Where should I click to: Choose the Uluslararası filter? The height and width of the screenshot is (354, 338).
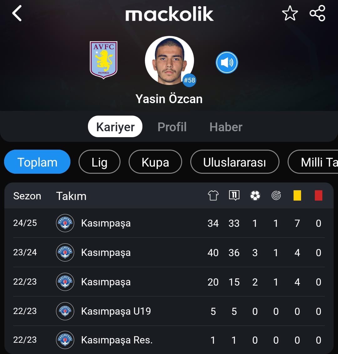click(235, 162)
